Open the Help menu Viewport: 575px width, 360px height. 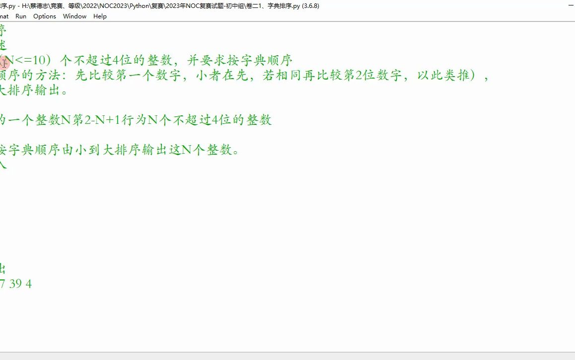coord(100,16)
